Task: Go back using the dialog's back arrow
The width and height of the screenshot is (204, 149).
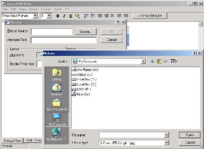Action: pos(153,61)
